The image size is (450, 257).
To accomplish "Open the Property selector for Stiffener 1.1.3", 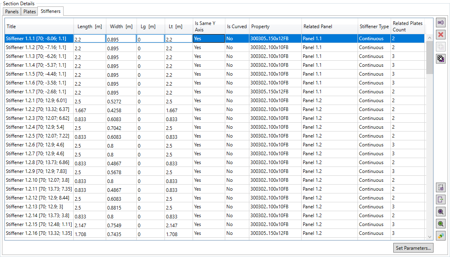I will click(275, 56).
